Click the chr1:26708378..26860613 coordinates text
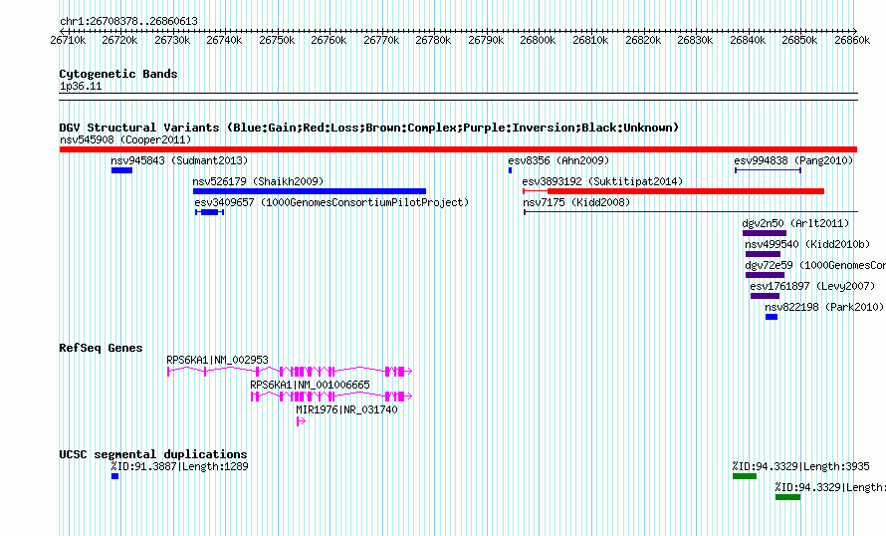The width and height of the screenshot is (886, 536). (128, 21)
